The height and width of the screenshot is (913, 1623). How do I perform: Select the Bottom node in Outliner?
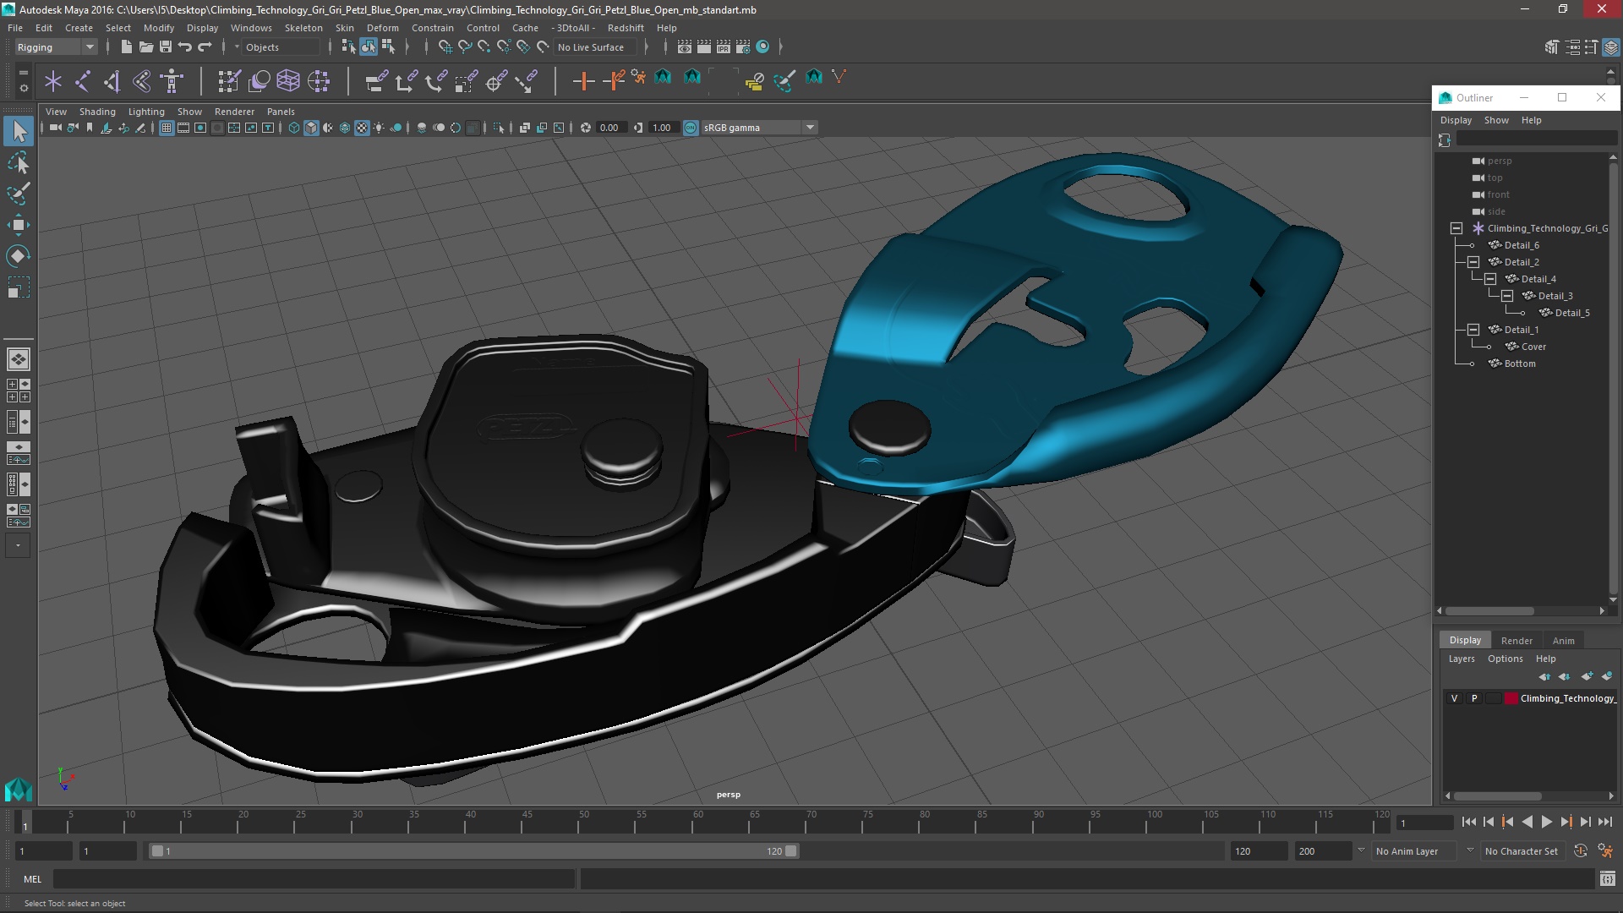coord(1519,364)
